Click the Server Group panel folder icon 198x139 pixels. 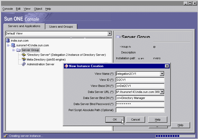(118, 37)
